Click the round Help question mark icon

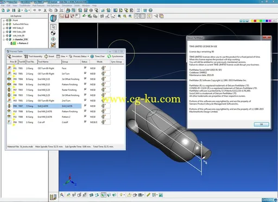(150, 10)
